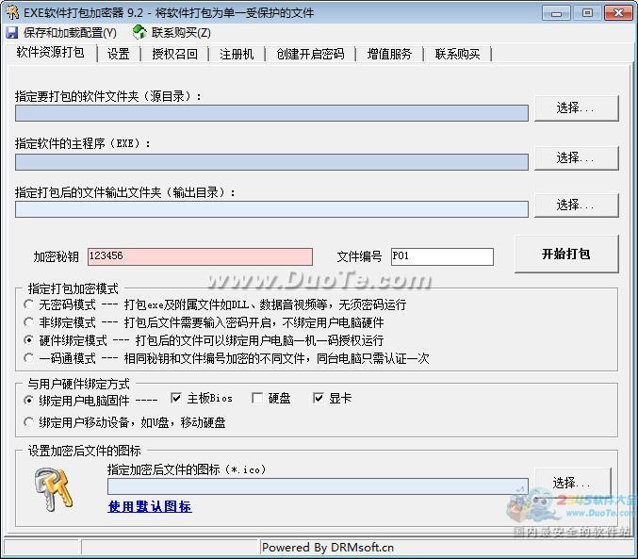Click the save and load configuration disk icon
638x559 pixels.
(x=11, y=32)
